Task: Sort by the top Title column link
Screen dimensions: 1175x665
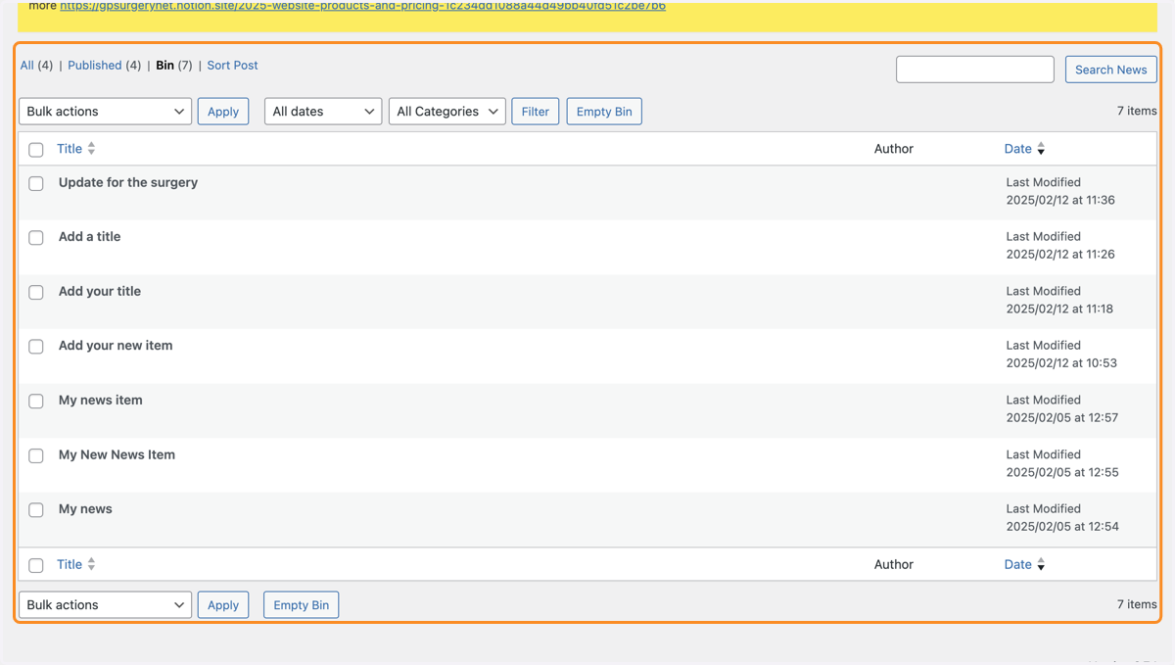Action: point(70,149)
